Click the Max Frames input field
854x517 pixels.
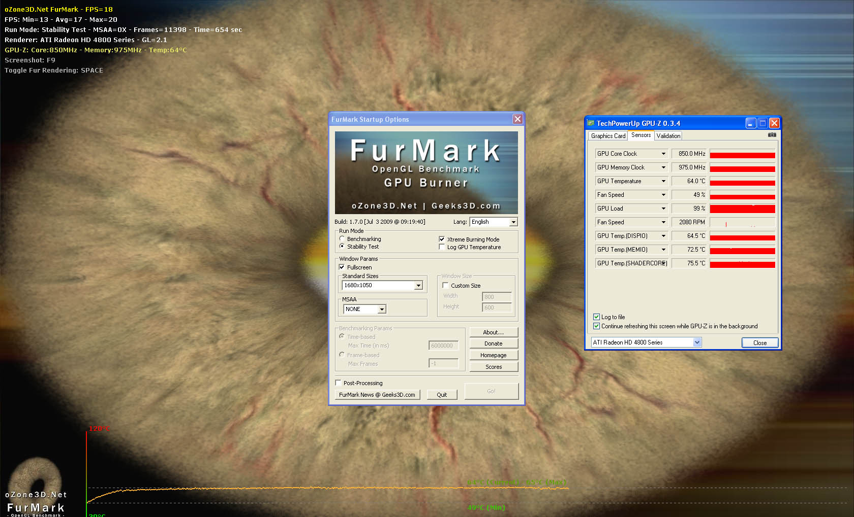point(443,363)
